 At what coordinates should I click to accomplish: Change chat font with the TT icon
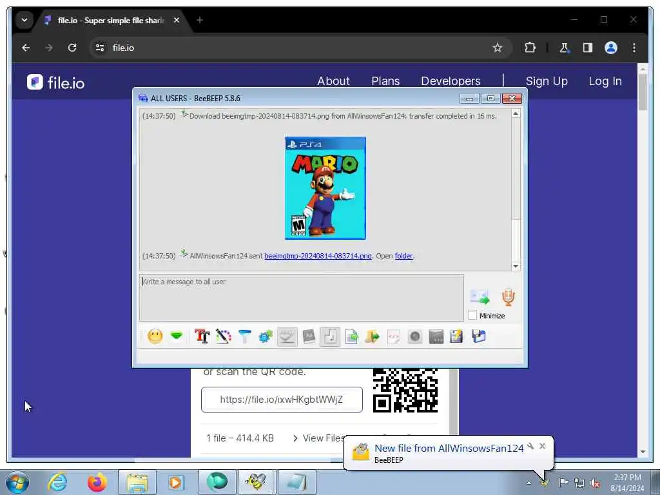click(202, 336)
